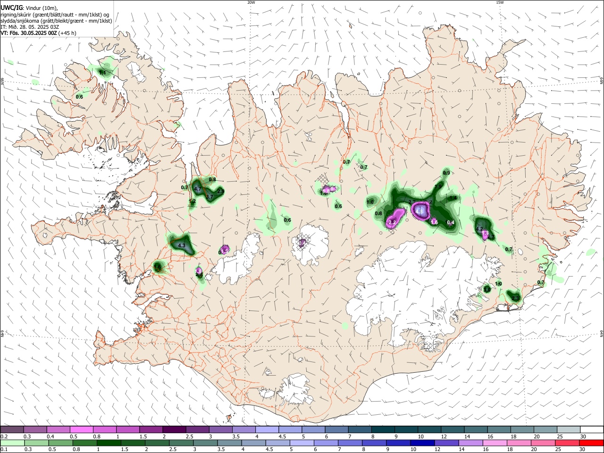
Task: Select the upper legend swatch between 3 and 3.5
Action: (220, 429)
